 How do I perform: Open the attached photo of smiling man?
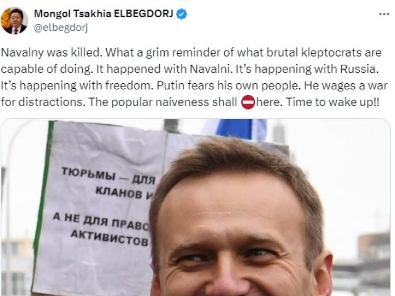pyautogui.click(x=196, y=207)
